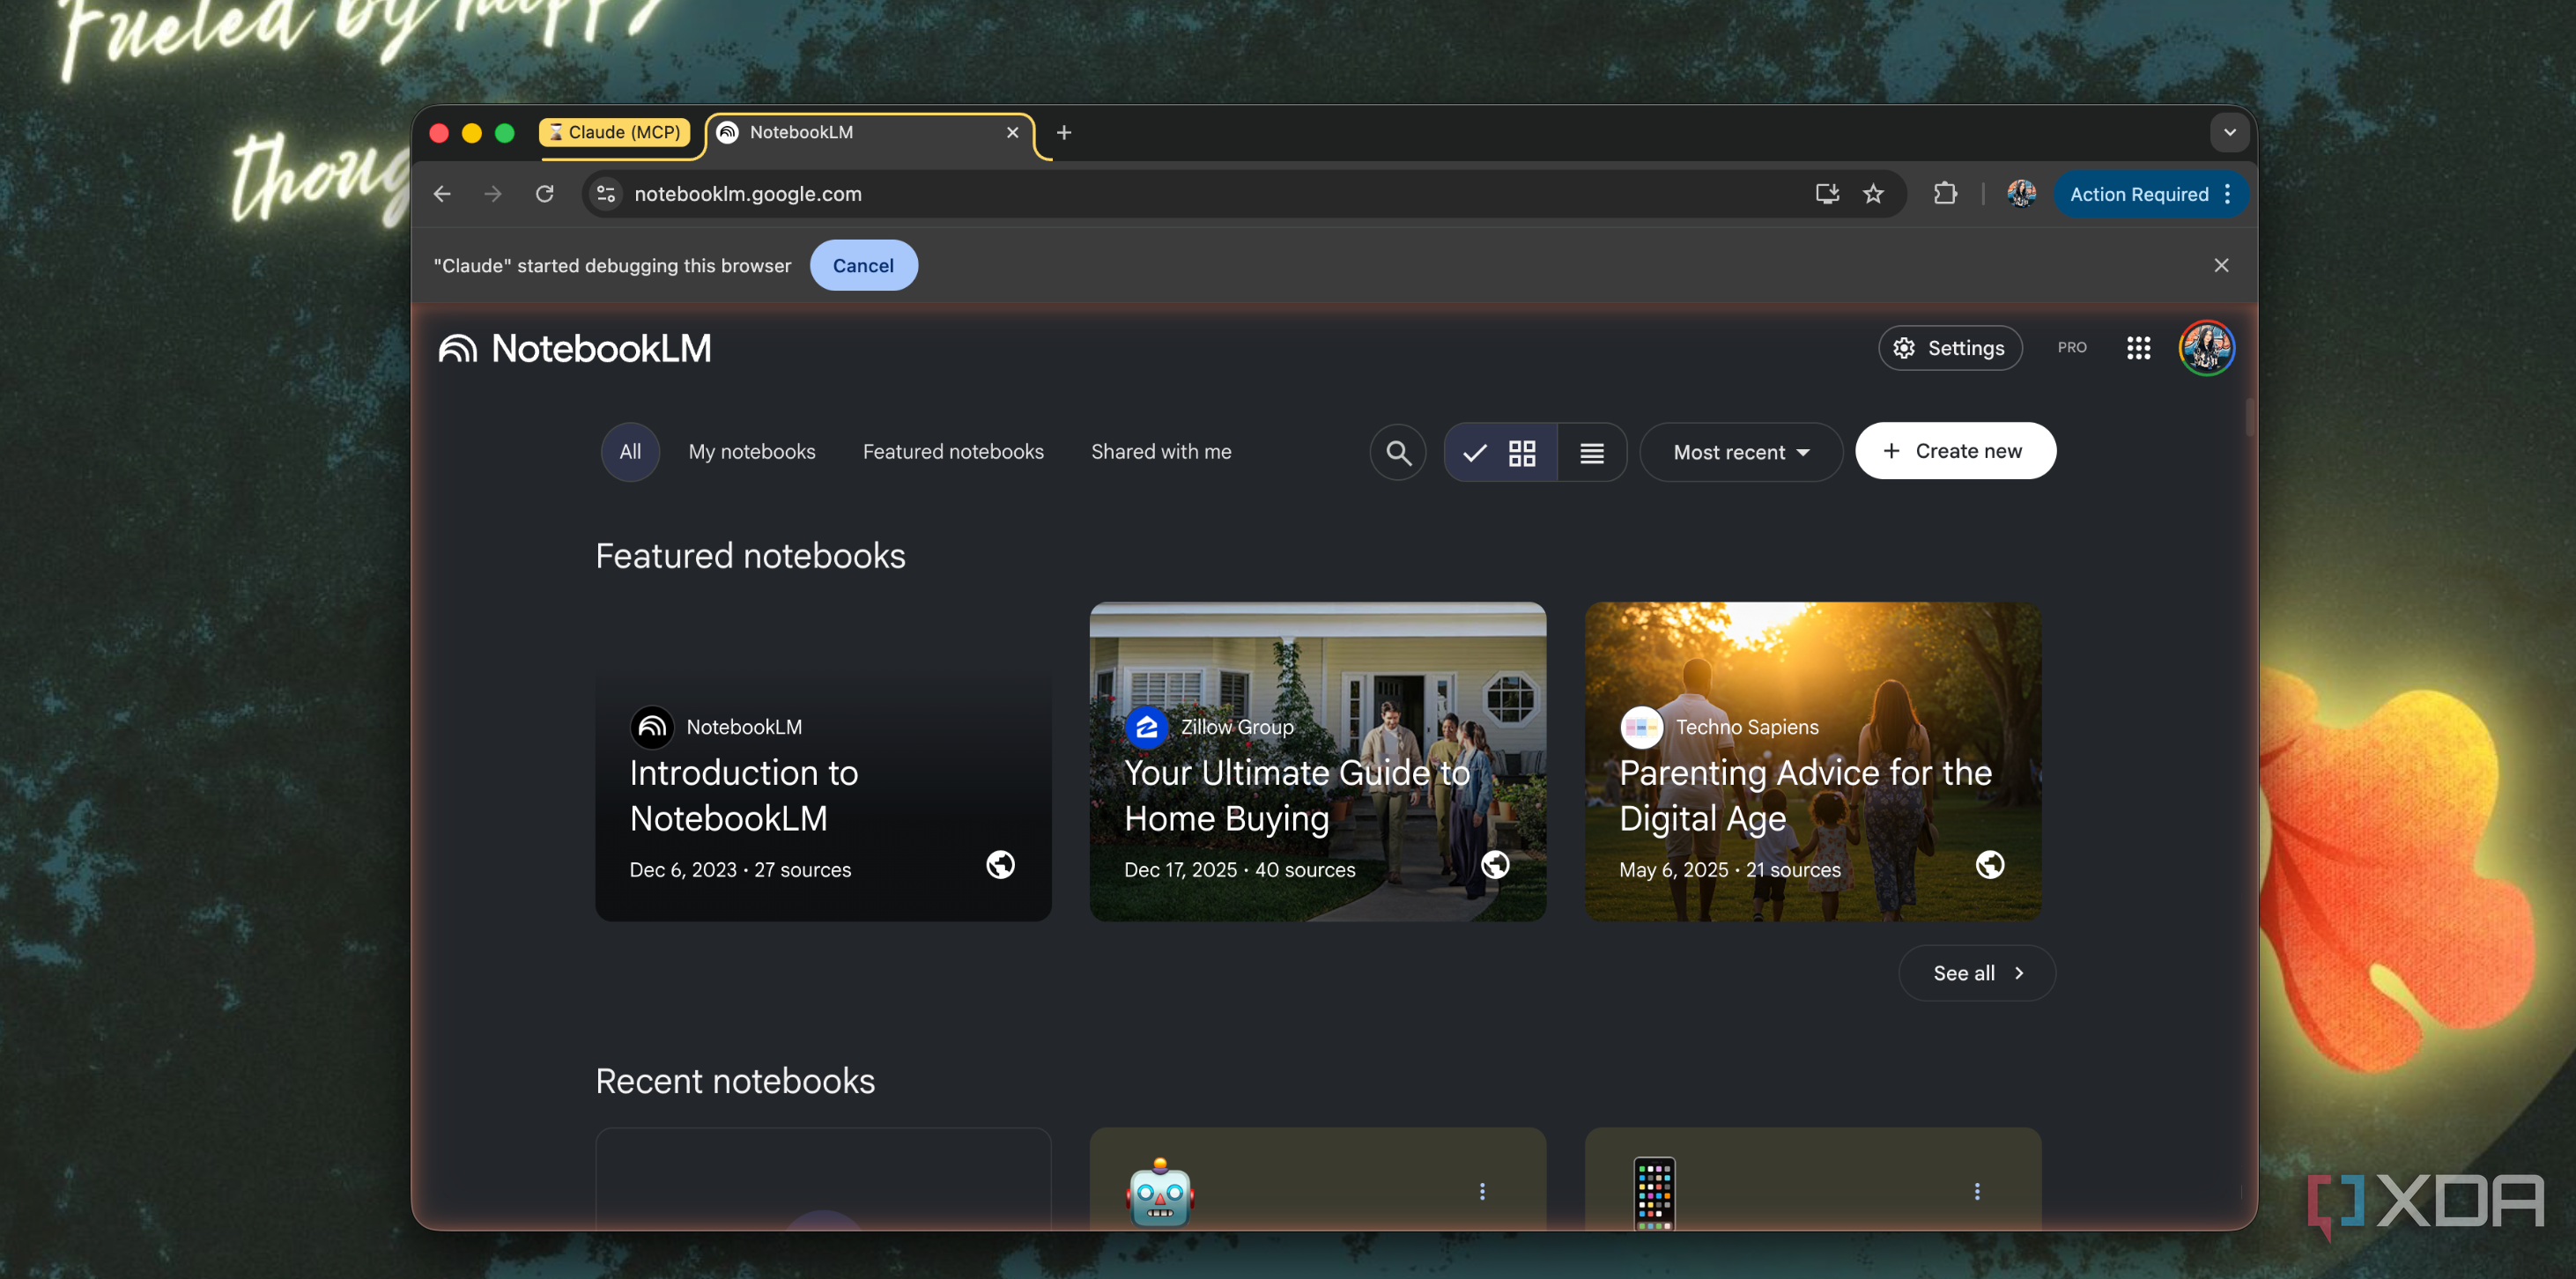Dismiss the debugging notification bar
This screenshot has width=2576, height=1279.
pyautogui.click(x=2221, y=265)
